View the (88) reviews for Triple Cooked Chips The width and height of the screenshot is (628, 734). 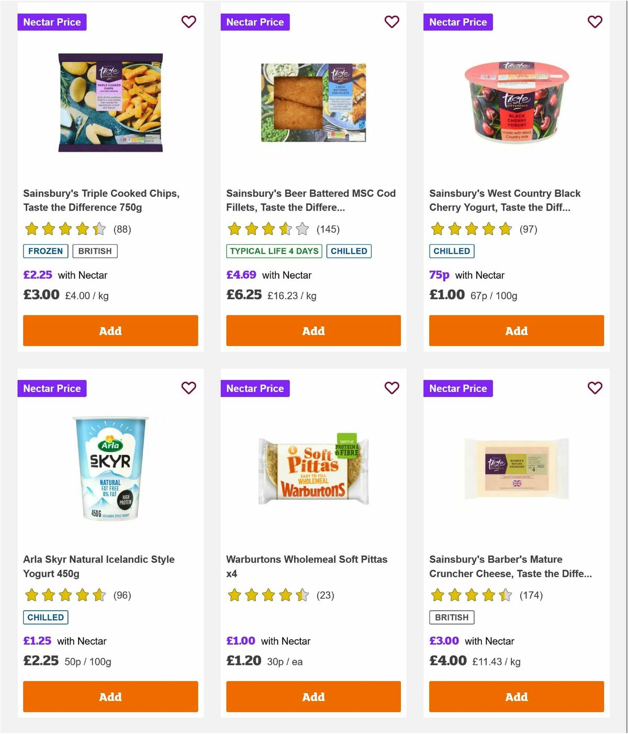click(x=123, y=229)
